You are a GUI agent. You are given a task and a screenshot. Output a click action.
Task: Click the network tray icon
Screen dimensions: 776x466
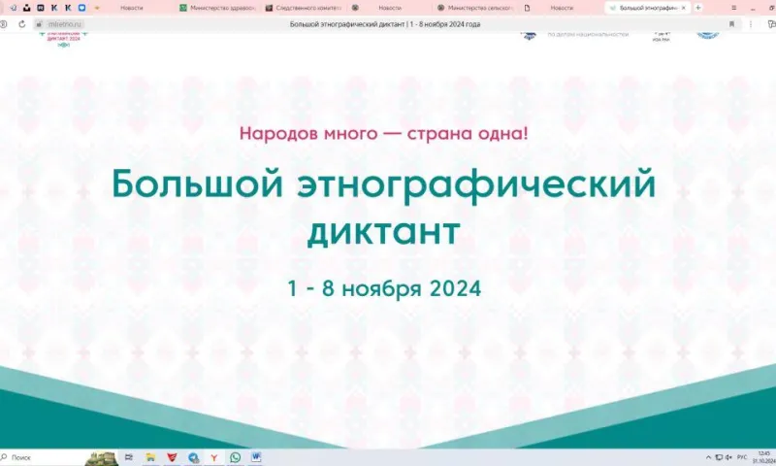pyautogui.click(x=719, y=457)
